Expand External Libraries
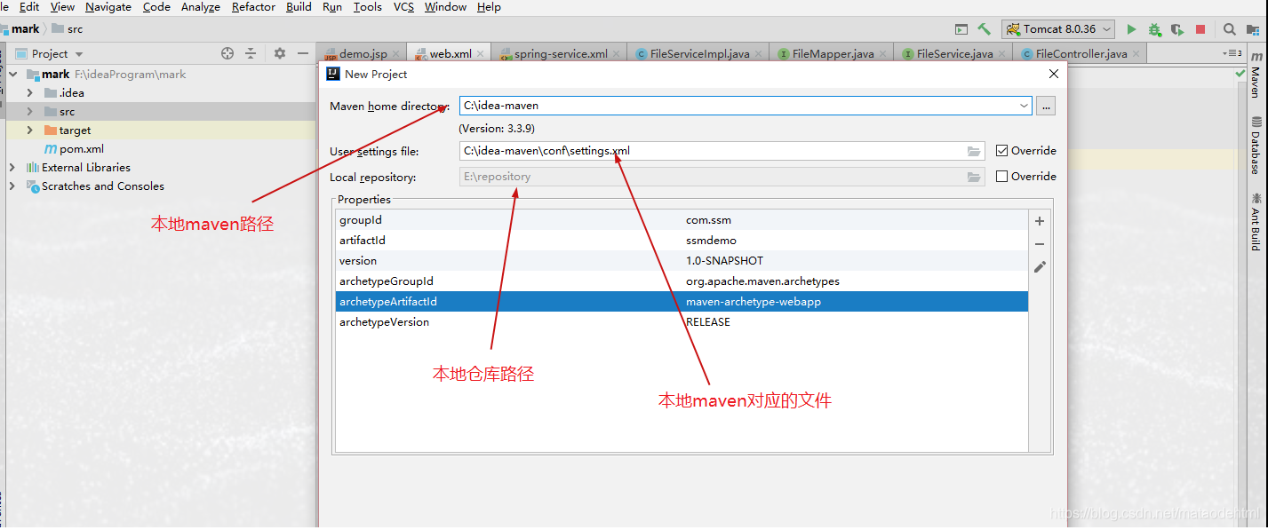Screen dimensions: 1268x530 [x=12, y=168]
